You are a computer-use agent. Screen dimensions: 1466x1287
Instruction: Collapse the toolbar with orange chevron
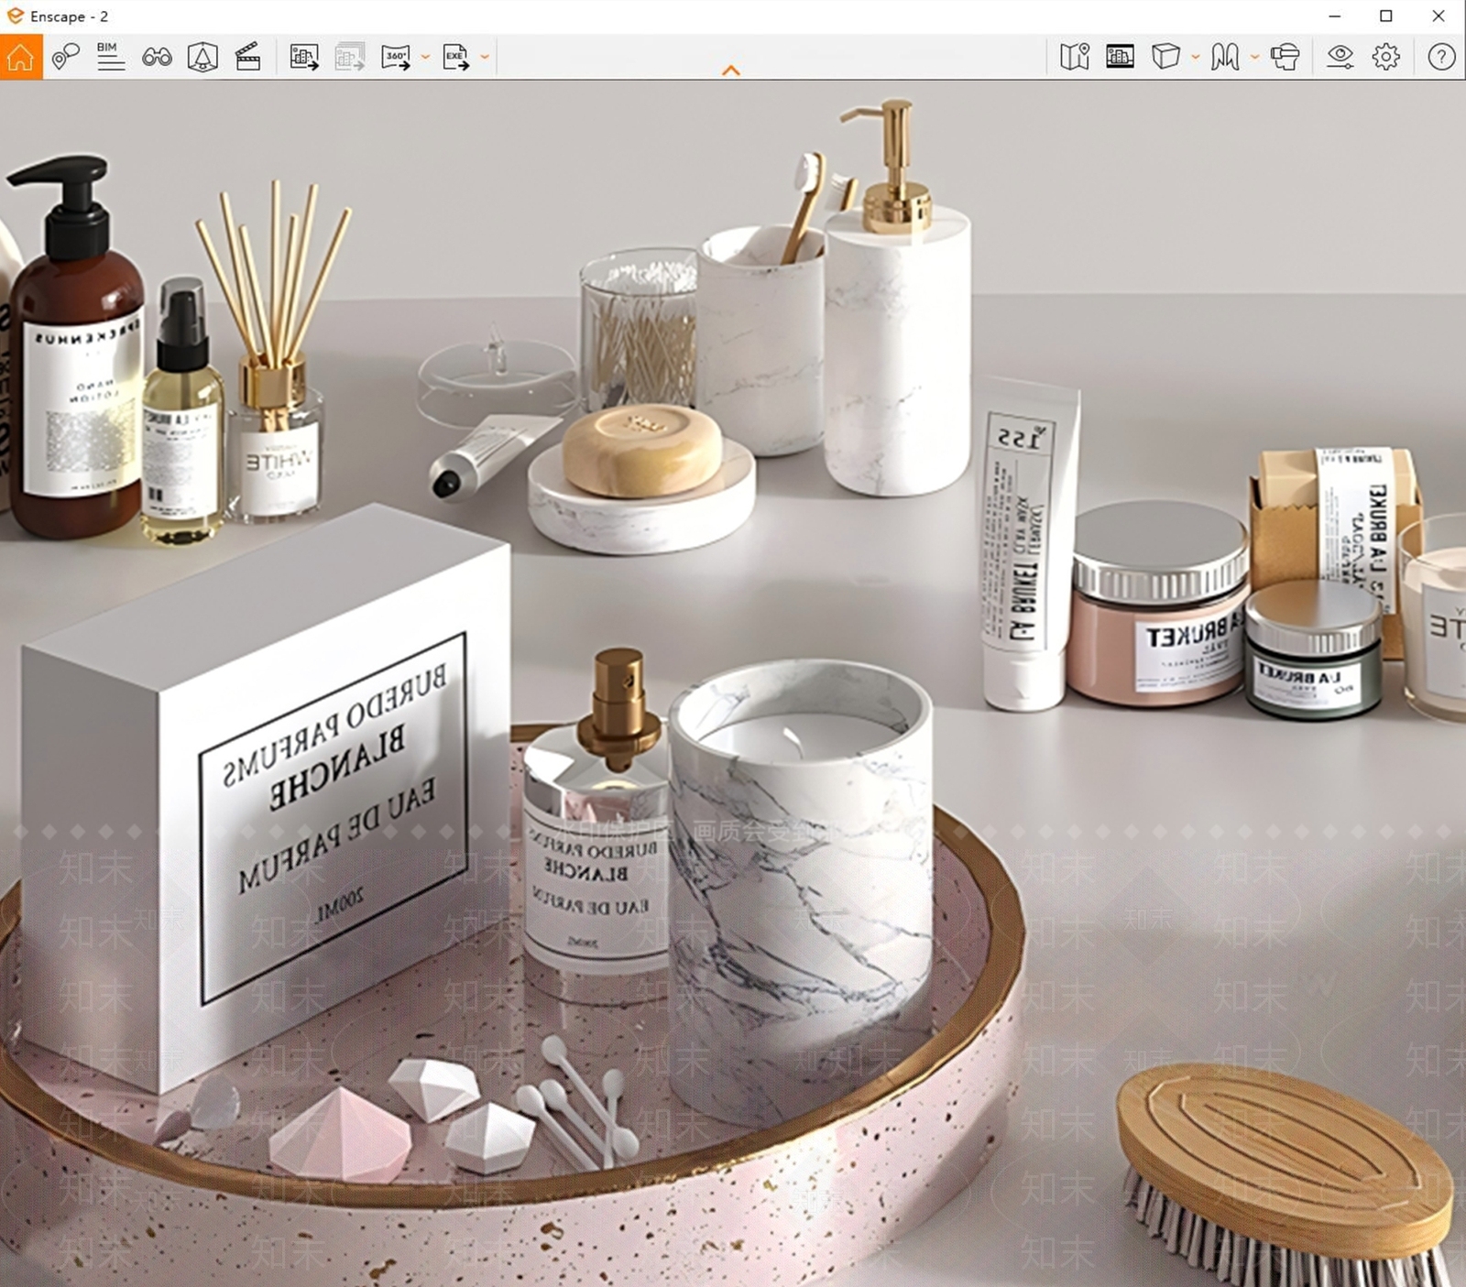coord(731,71)
